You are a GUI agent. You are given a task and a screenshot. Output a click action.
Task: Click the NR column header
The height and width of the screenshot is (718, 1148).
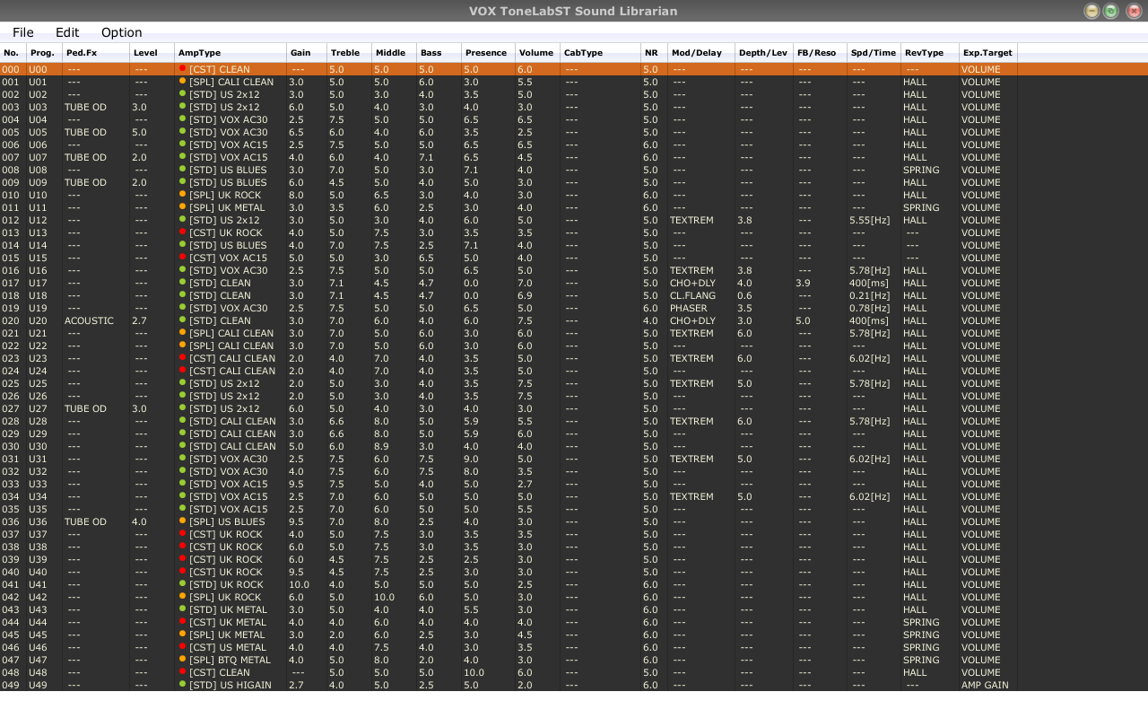tap(655, 53)
